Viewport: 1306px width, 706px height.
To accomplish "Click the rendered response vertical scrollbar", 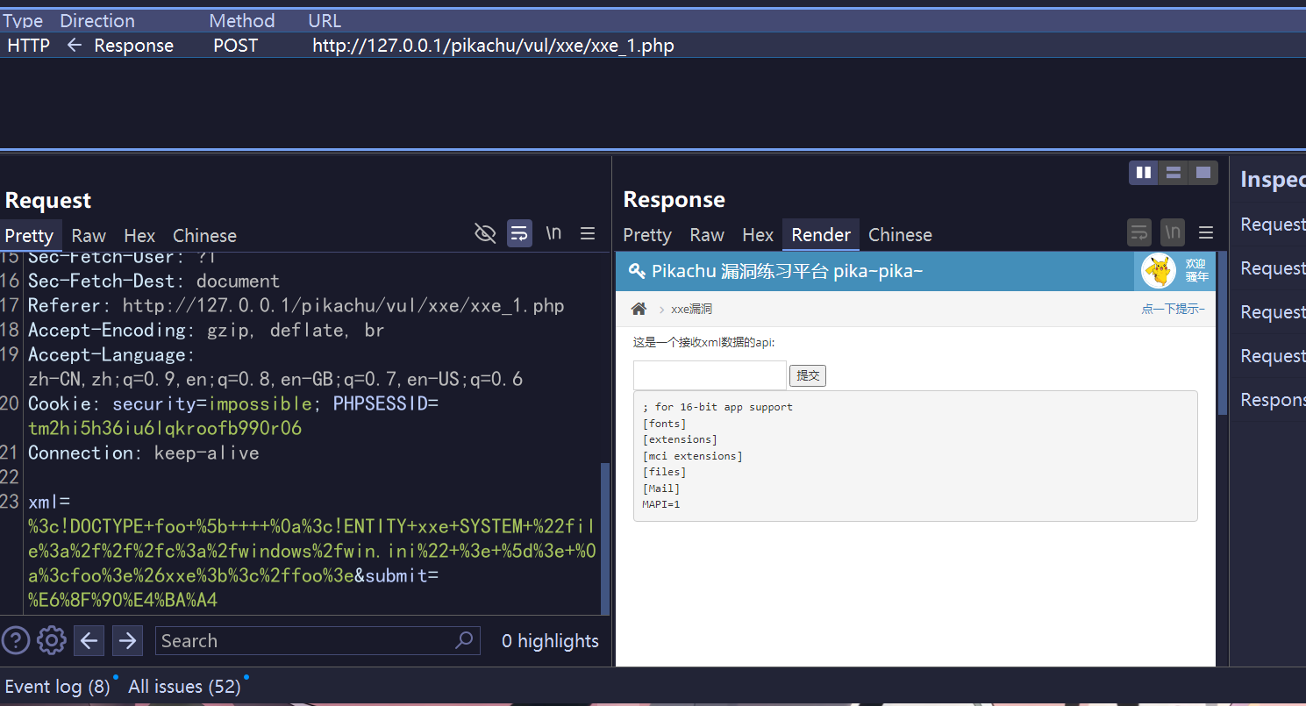I will 1223,333.
